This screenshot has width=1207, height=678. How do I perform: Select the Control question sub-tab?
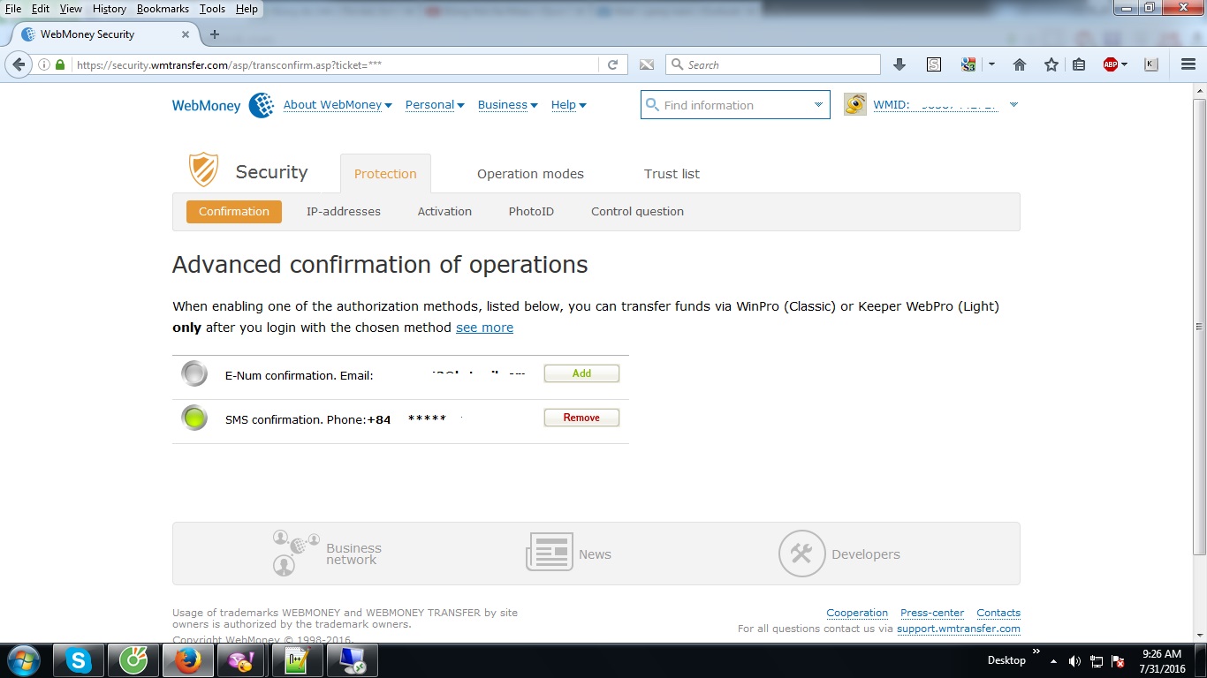637,212
